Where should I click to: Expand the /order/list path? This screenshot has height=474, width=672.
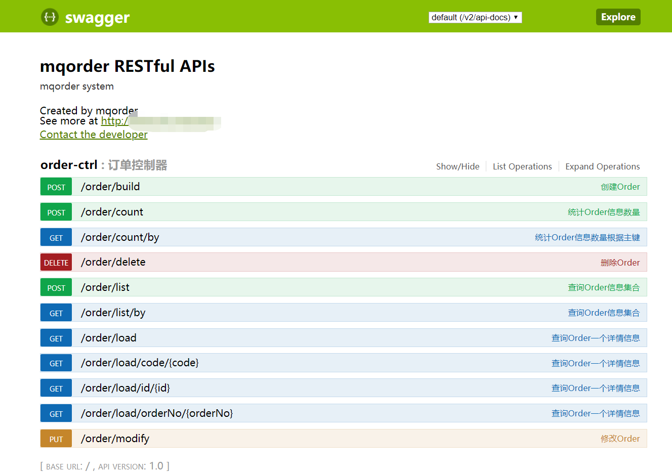[105, 287]
